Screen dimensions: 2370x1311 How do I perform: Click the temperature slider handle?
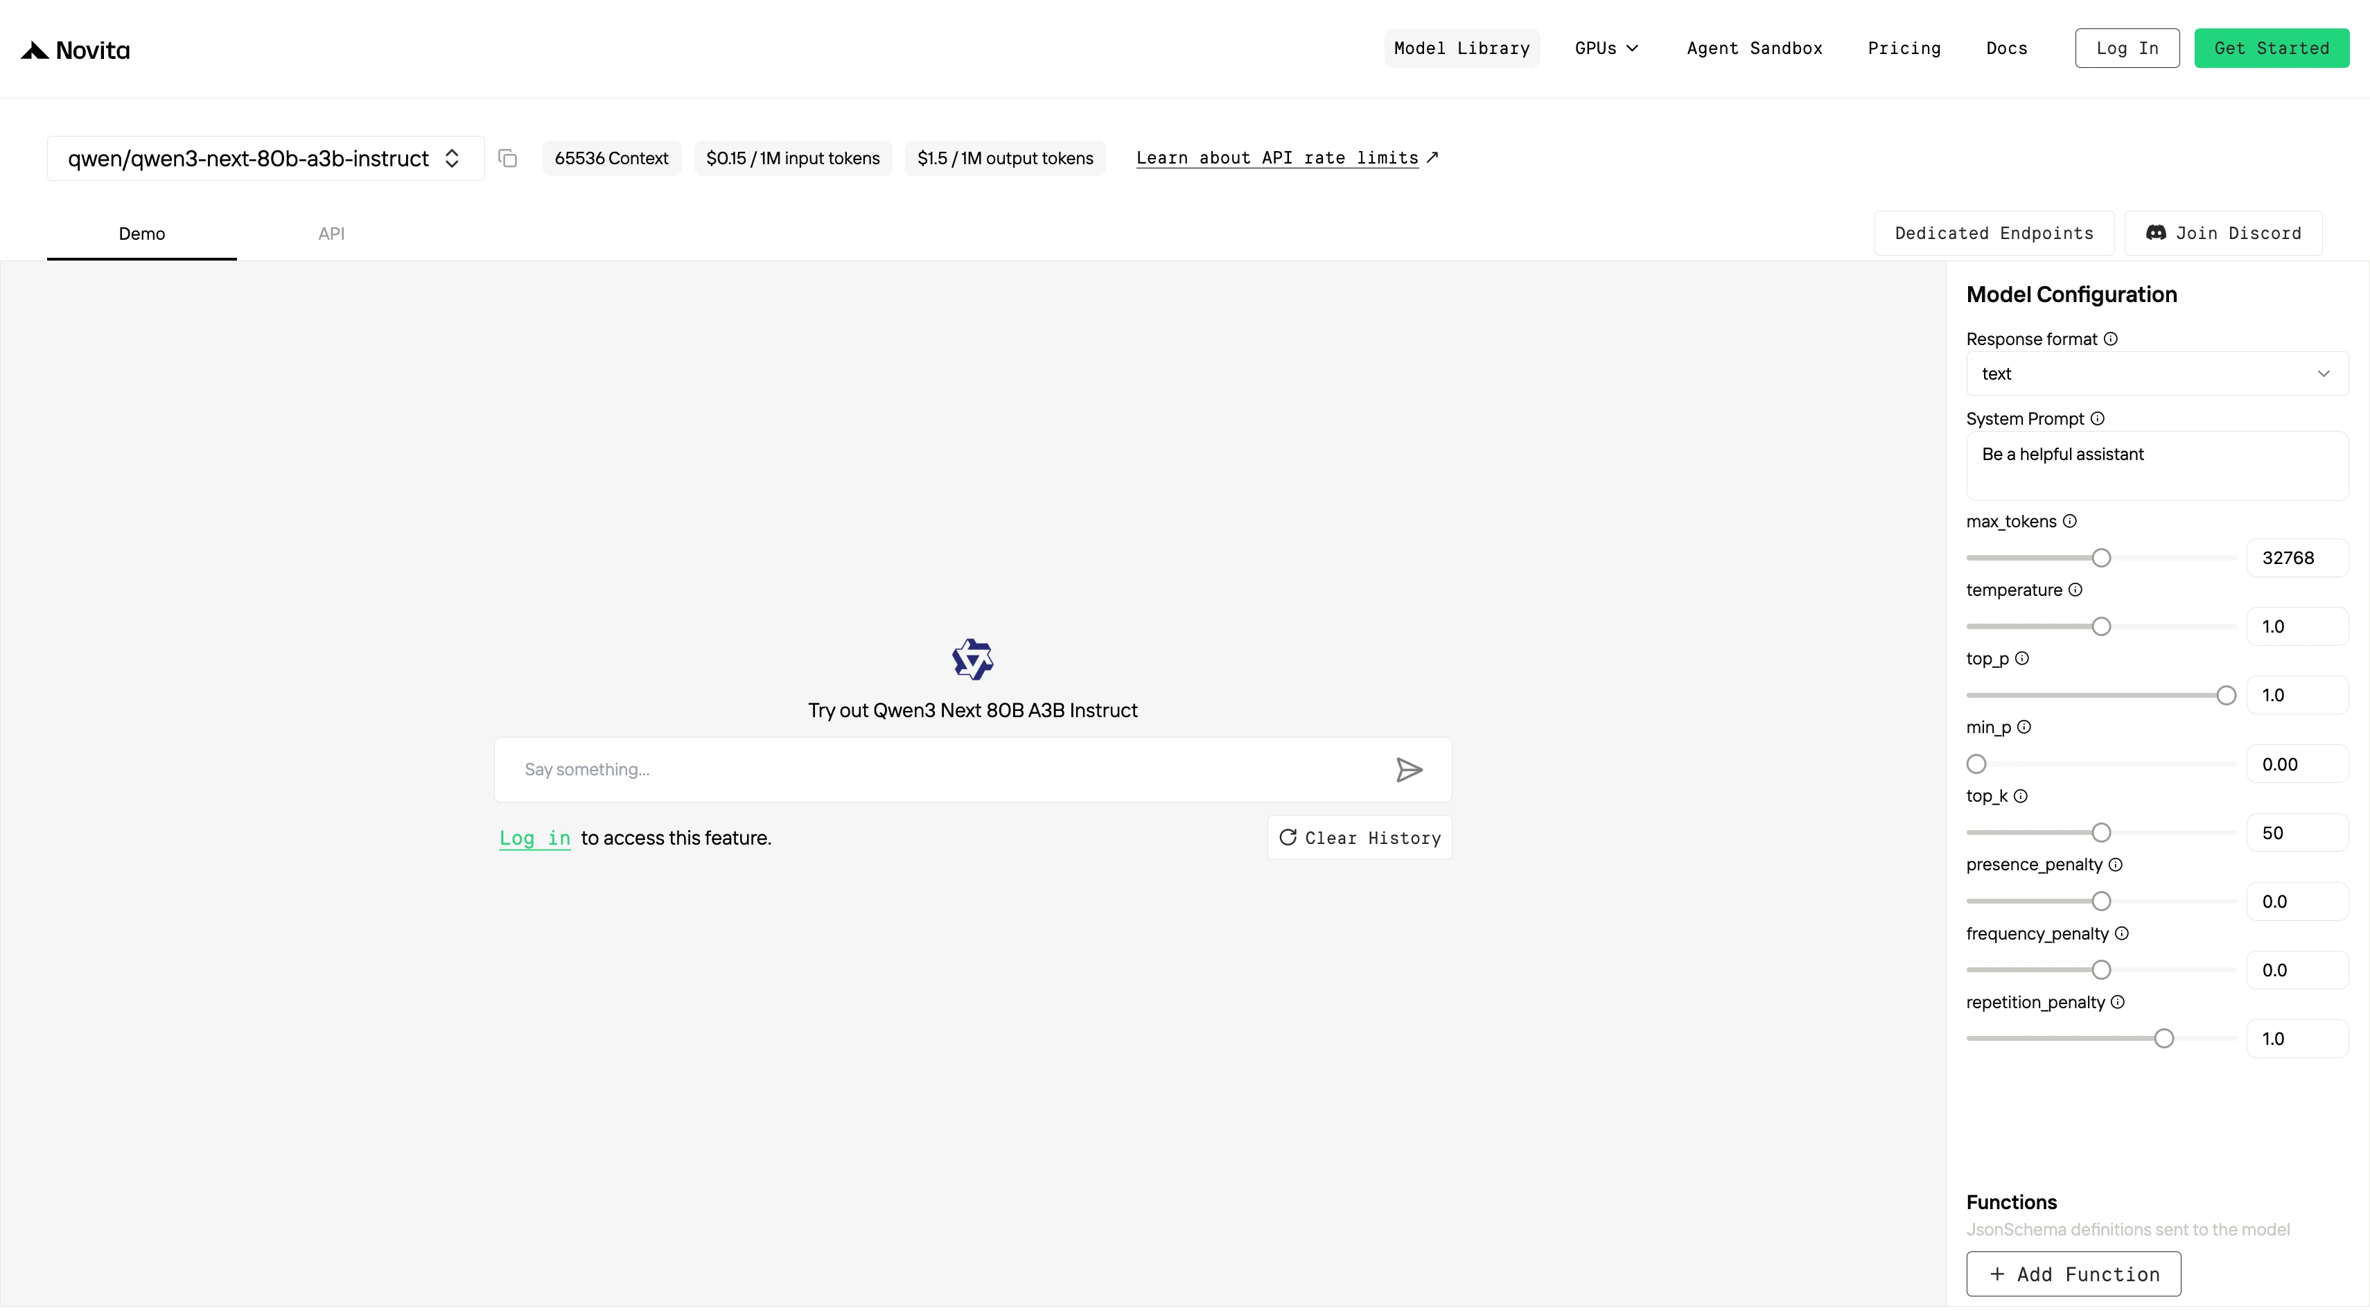coord(2101,626)
